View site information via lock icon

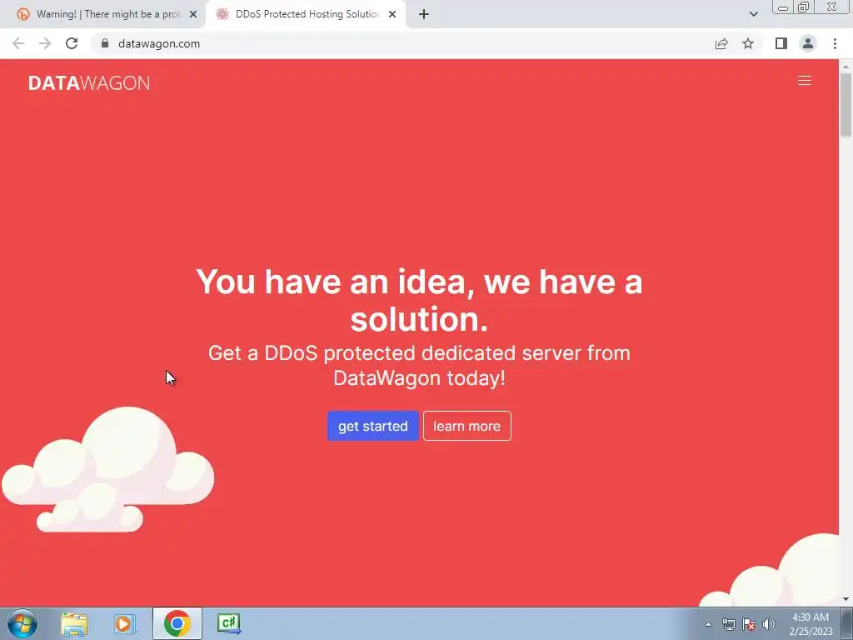105,43
